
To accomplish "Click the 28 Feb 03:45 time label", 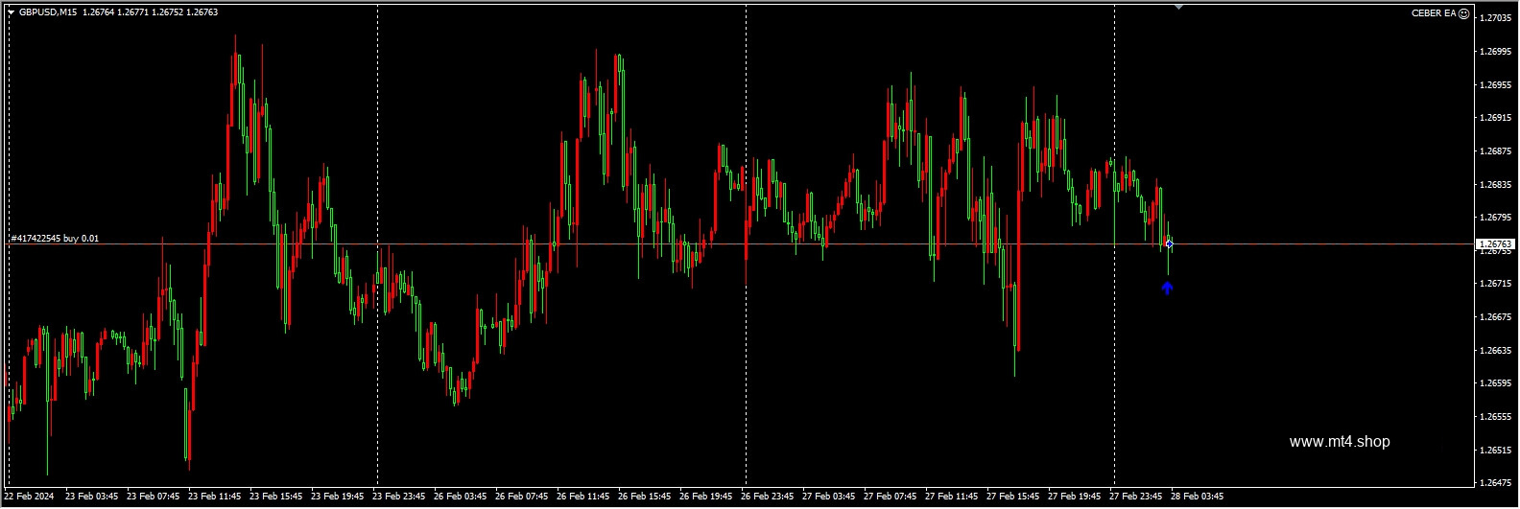I will tap(1198, 497).
